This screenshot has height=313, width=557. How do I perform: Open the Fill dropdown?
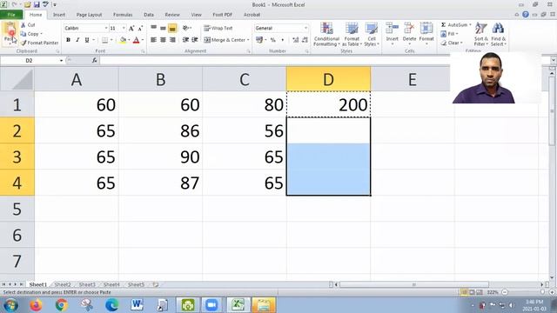click(x=449, y=34)
